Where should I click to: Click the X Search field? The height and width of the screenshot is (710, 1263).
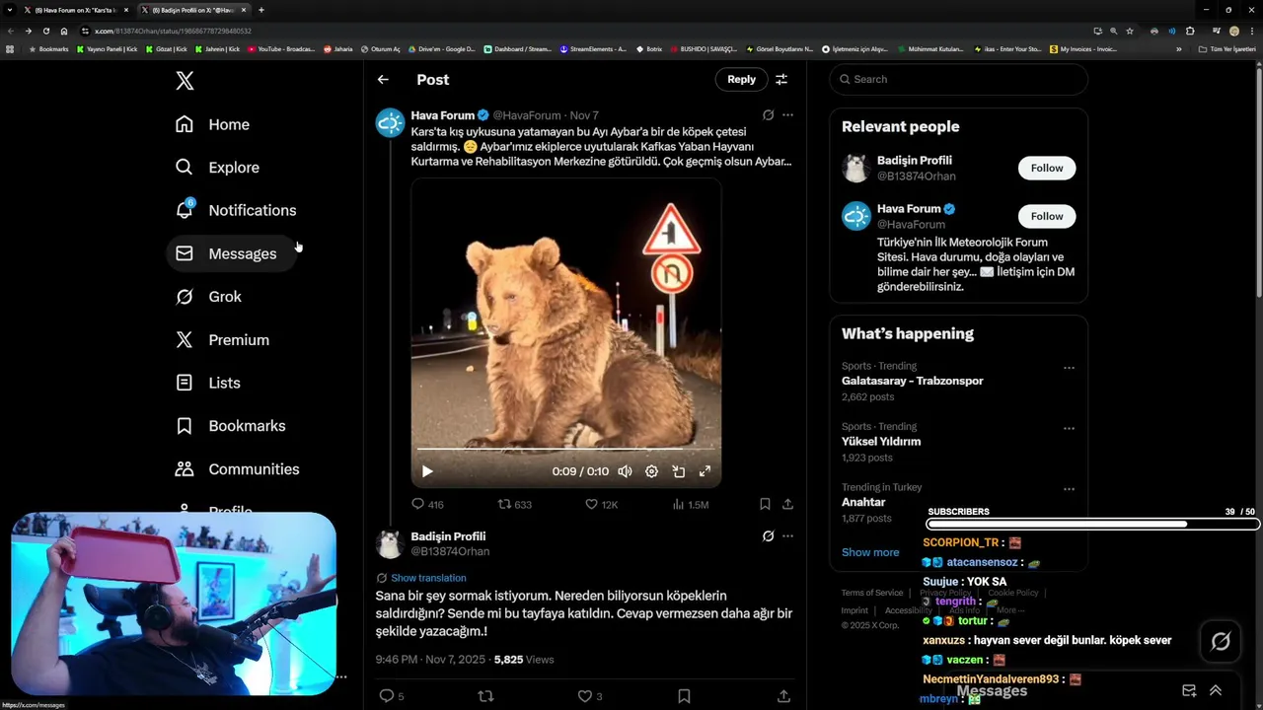[958, 79]
